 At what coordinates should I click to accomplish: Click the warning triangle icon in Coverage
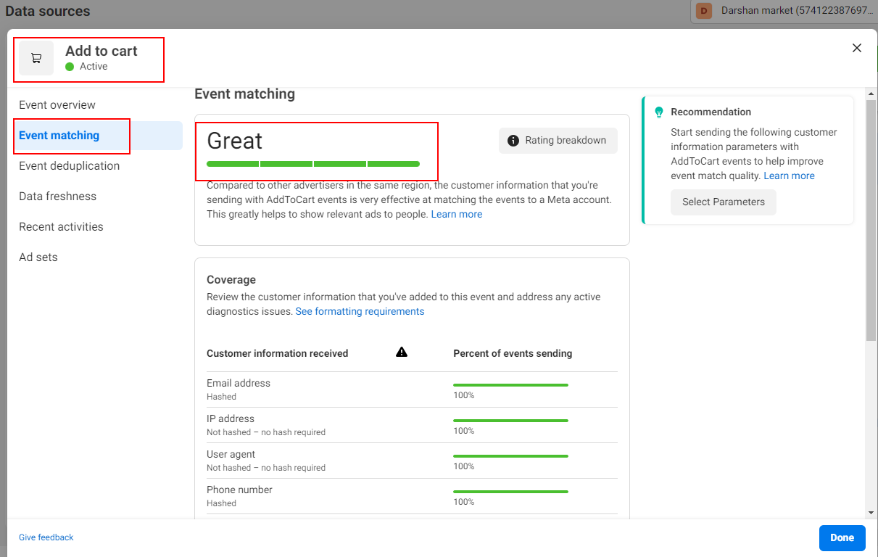click(x=402, y=352)
